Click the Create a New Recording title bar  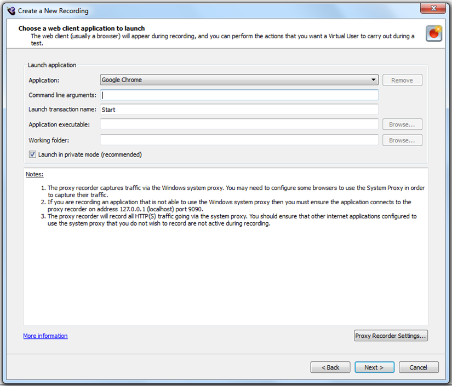pyautogui.click(x=219, y=10)
